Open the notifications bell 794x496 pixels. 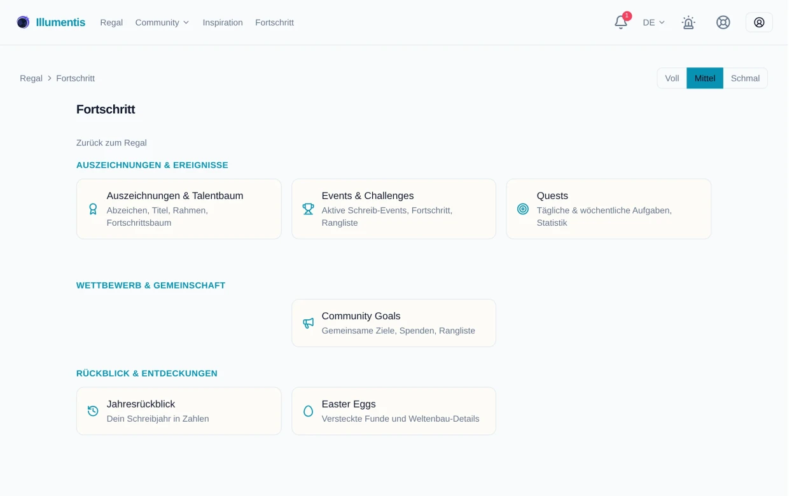coord(621,22)
